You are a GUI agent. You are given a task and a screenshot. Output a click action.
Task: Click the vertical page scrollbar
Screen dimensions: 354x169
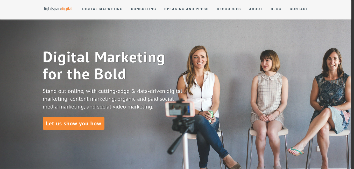[x=352, y=84]
